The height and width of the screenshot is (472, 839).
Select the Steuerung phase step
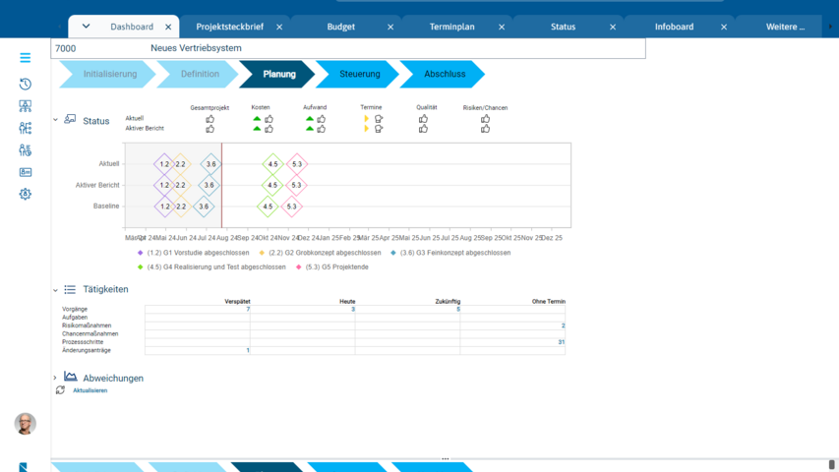point(359,74)
